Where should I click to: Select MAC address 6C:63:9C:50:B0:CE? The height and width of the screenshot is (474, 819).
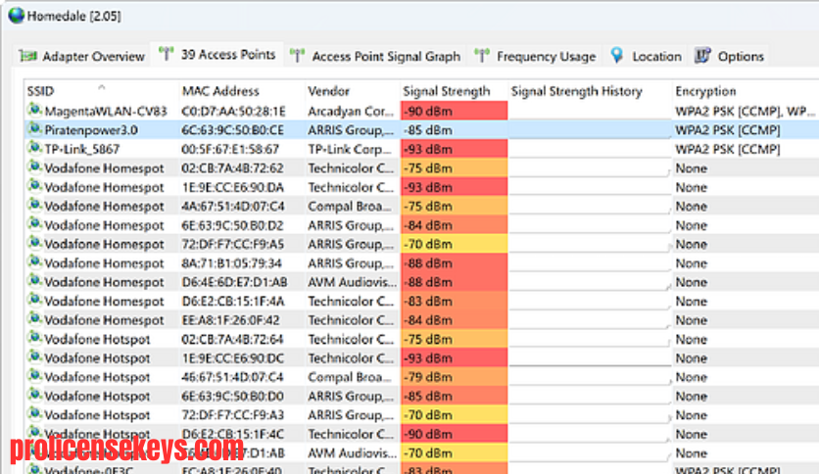[233, 130]
